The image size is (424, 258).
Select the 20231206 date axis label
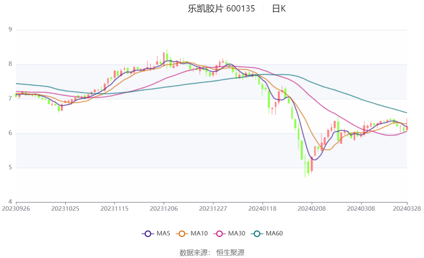(x=164, y=209)
